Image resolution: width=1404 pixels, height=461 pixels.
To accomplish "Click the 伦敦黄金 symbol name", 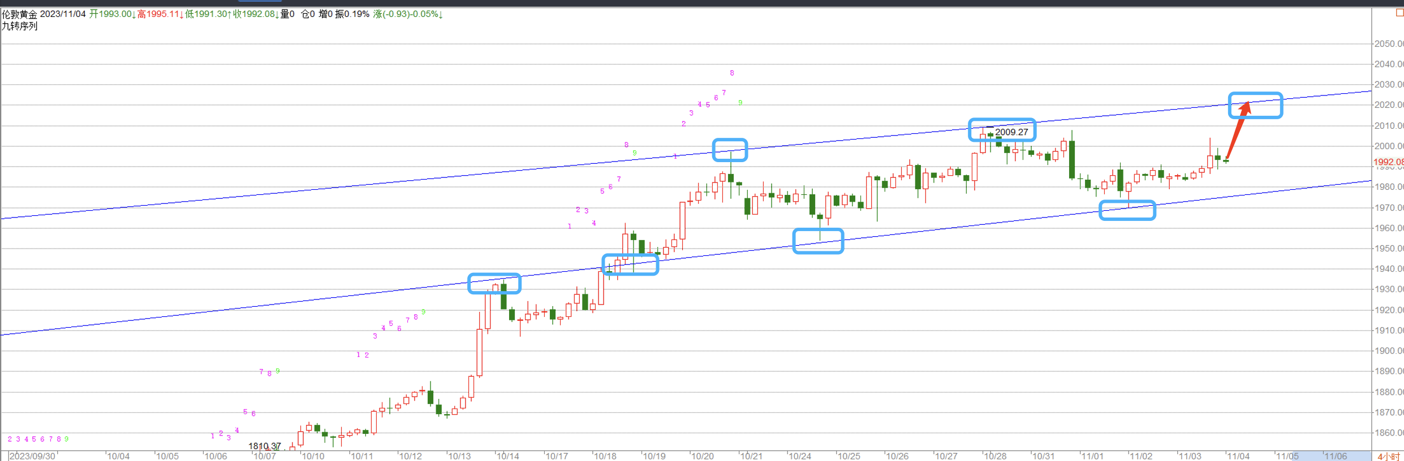I will tap(19, 14).
